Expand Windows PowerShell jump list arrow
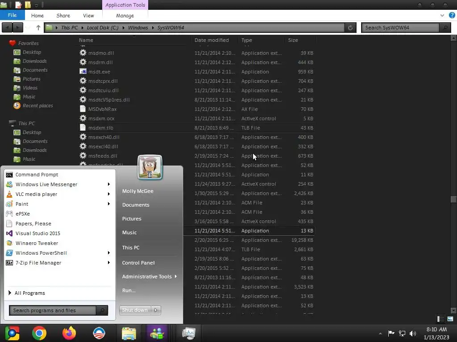 pyautogui.click(x=109, y=253)
